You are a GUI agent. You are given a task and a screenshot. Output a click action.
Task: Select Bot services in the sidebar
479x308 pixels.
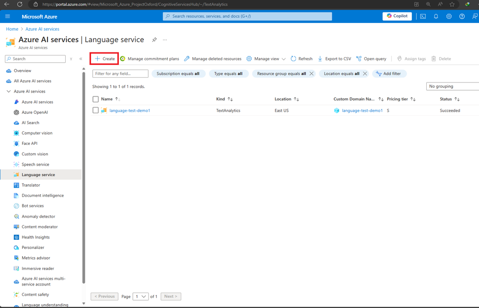pyautogui.click(x=33, y=206)
